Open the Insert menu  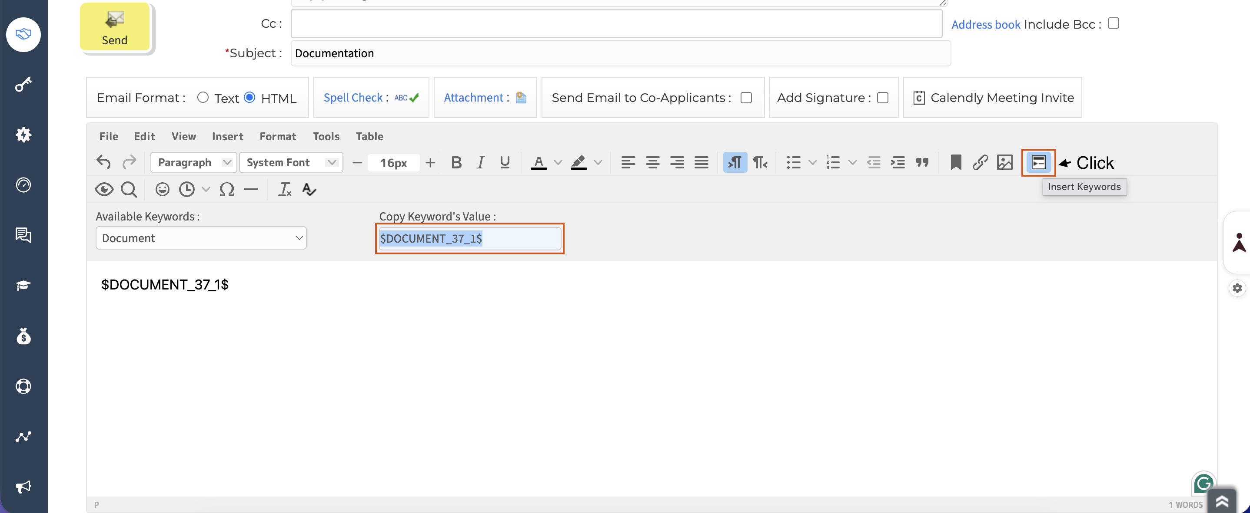point(228,137)
